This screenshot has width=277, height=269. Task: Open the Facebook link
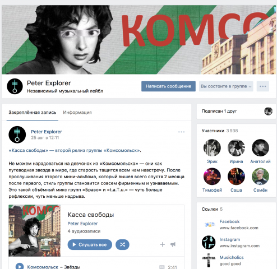[x=229, y=221]
